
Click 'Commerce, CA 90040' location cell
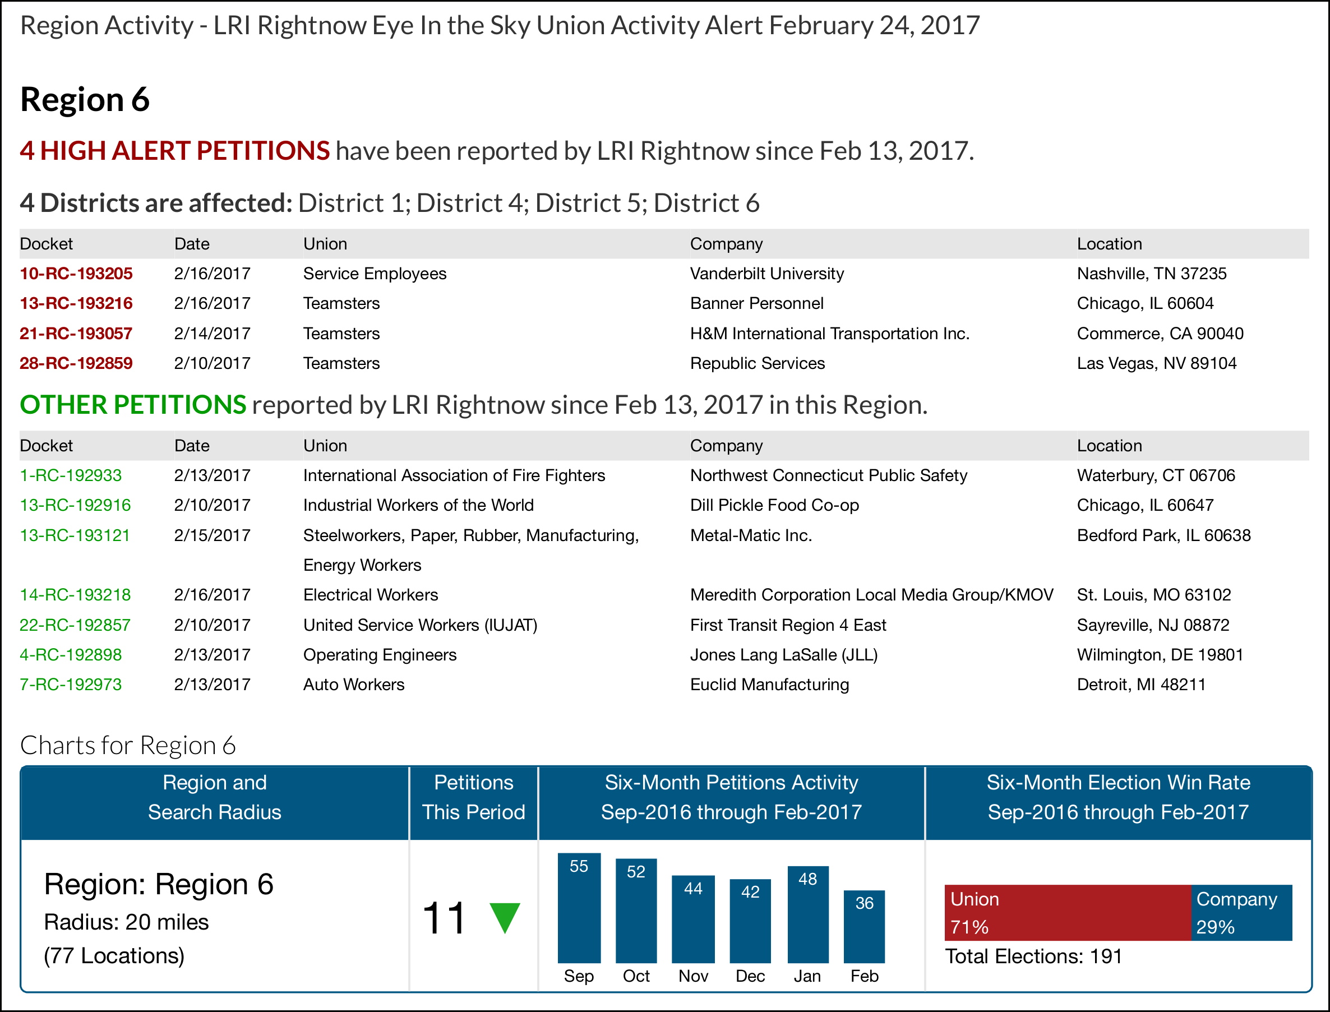(x=1160, y=333)
